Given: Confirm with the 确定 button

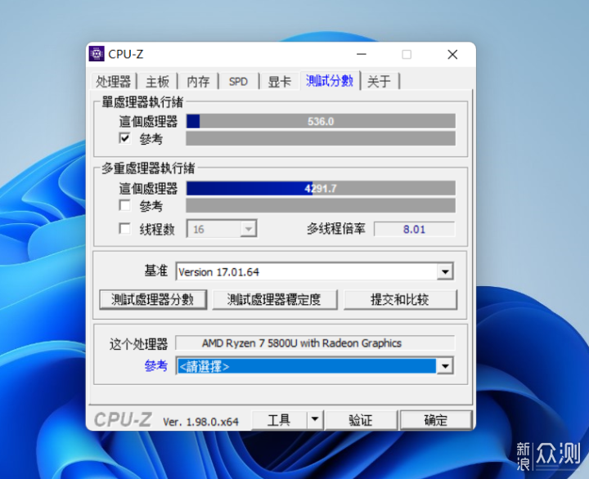Looking at the screenshot, I should point(436,419).
